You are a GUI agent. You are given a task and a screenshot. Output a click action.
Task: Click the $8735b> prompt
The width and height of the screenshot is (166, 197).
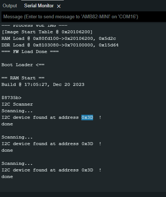pos(11,98)
